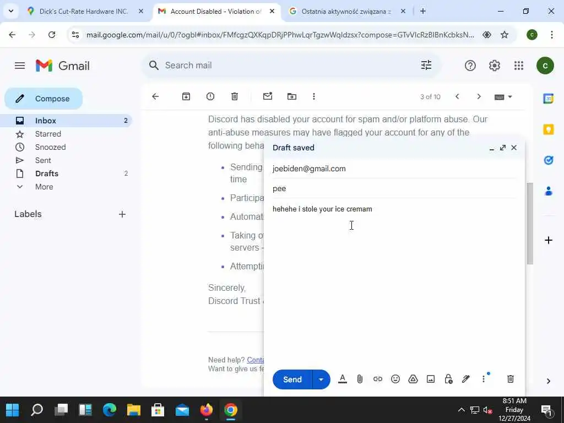Insert signature with the pen icon
The image size is (564, 423).
coord(466,379)
